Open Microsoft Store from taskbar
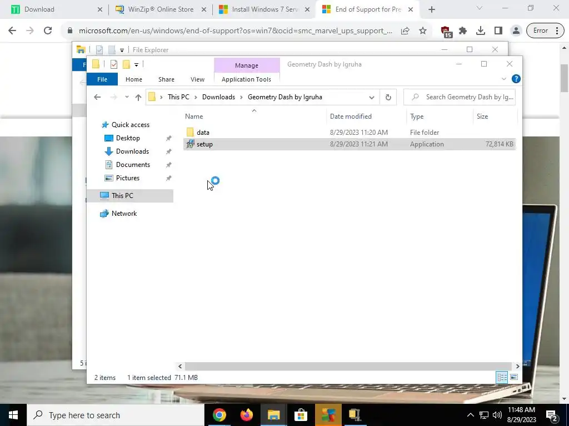This screenshot has height=426, width=569. (x=301, y=415)
